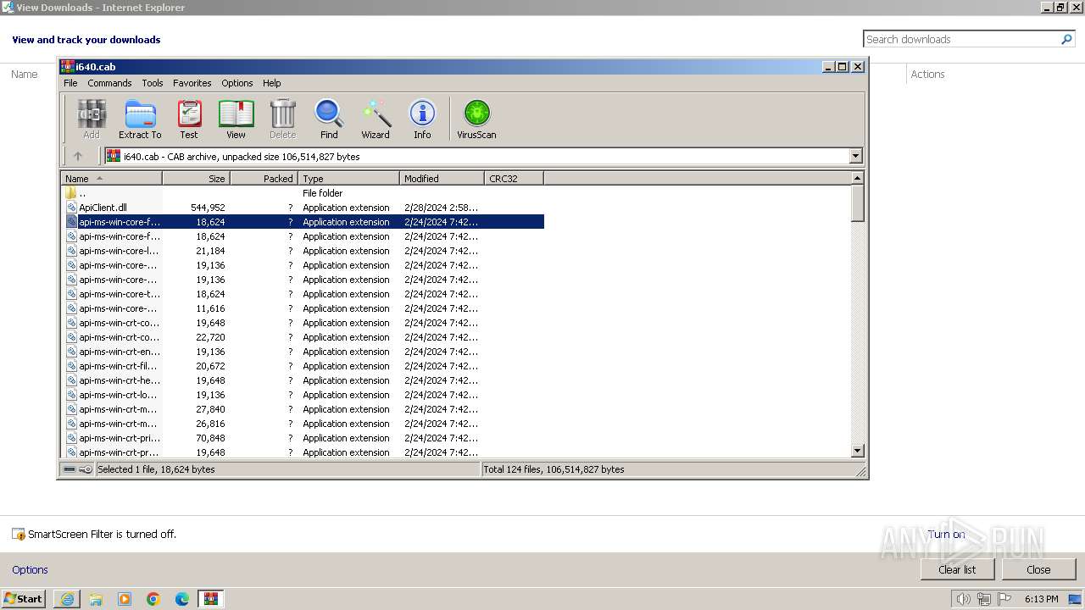
Task: Show archive Info
Action: 422,119
